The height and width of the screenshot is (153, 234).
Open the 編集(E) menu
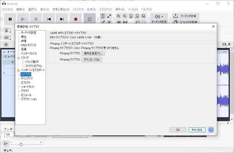[x=20, y=10]
